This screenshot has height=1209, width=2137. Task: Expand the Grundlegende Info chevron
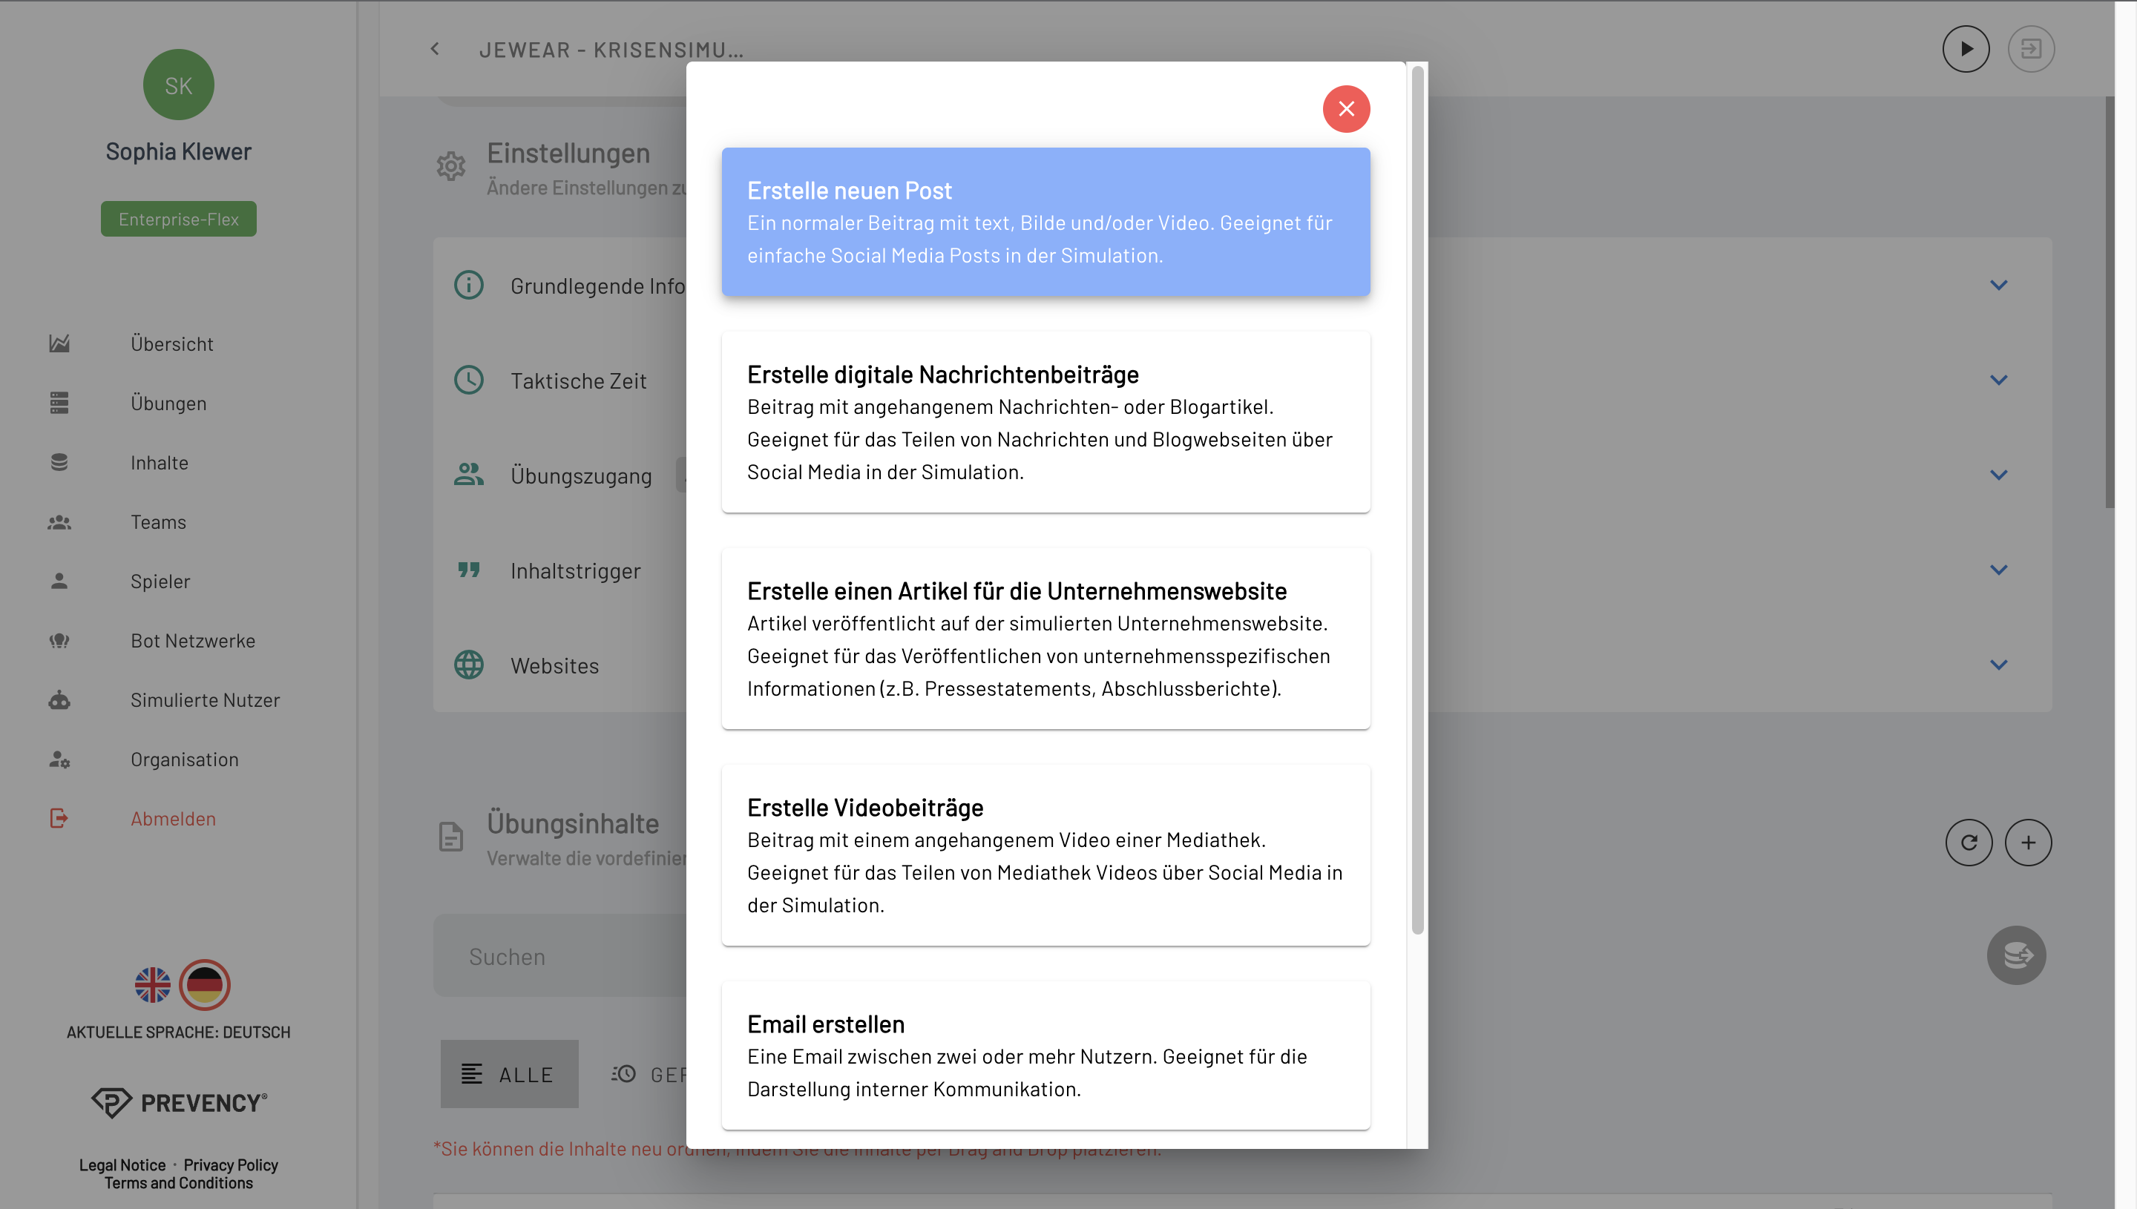(1998, 286)
